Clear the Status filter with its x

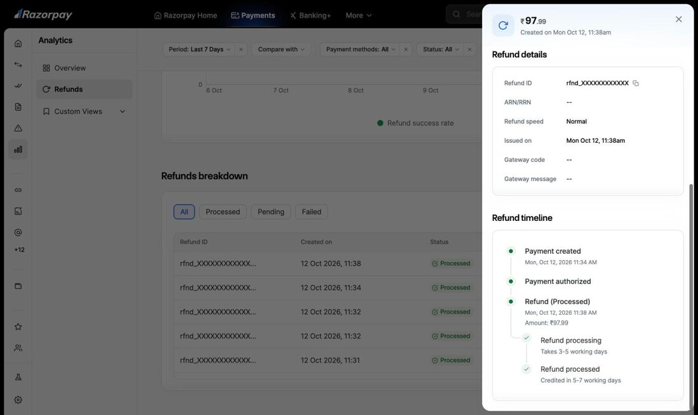click(469, 49)
